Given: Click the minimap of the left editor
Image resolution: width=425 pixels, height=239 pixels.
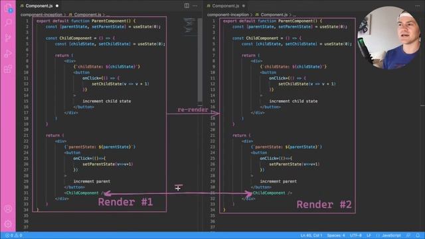Looking at the screenshot, I should [189, 27].
